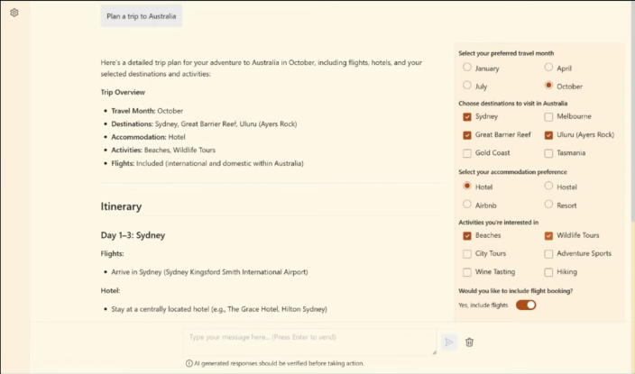Screen dimensions: 635x374
Task: Select April as travel month
Action: click(x=549, y=68)
